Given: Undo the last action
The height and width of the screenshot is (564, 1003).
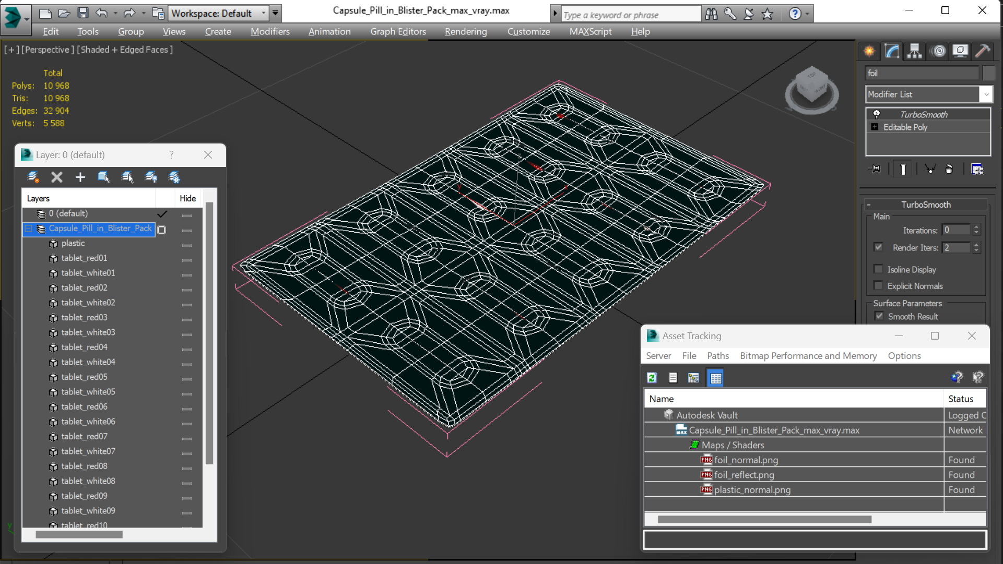Looking at the screenshot, I should coord(102,13).
